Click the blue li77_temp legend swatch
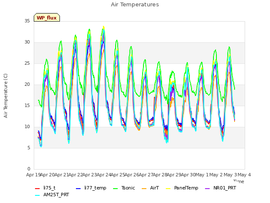Image resolution: width=270 pixels, height=203 pixels. 78,189
